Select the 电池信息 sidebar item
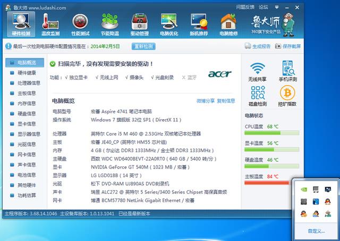The image size is (340, 241). click(25, 175)
